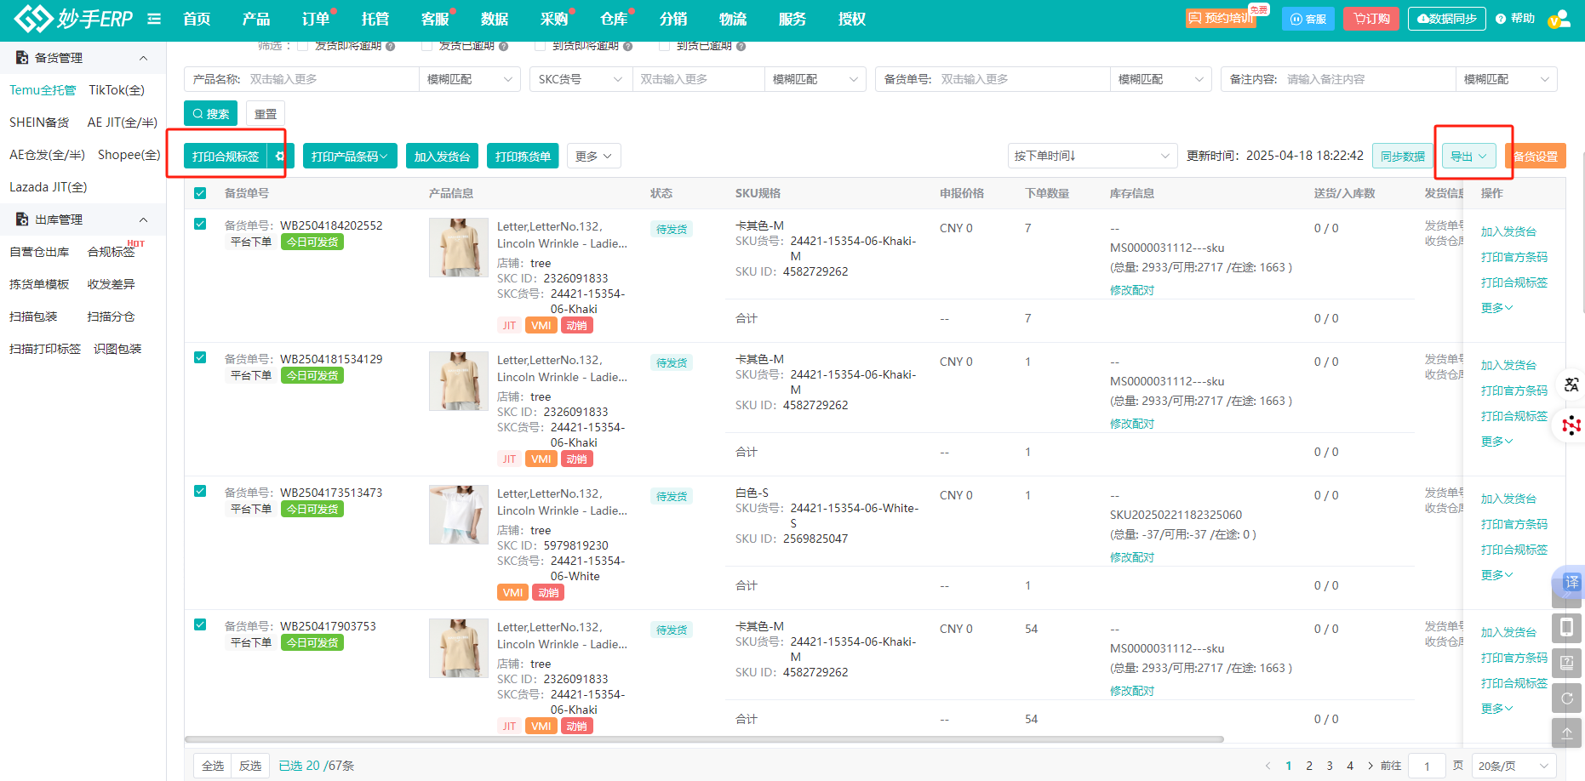Go to the next page arrow in pagination

(1370, 766)
